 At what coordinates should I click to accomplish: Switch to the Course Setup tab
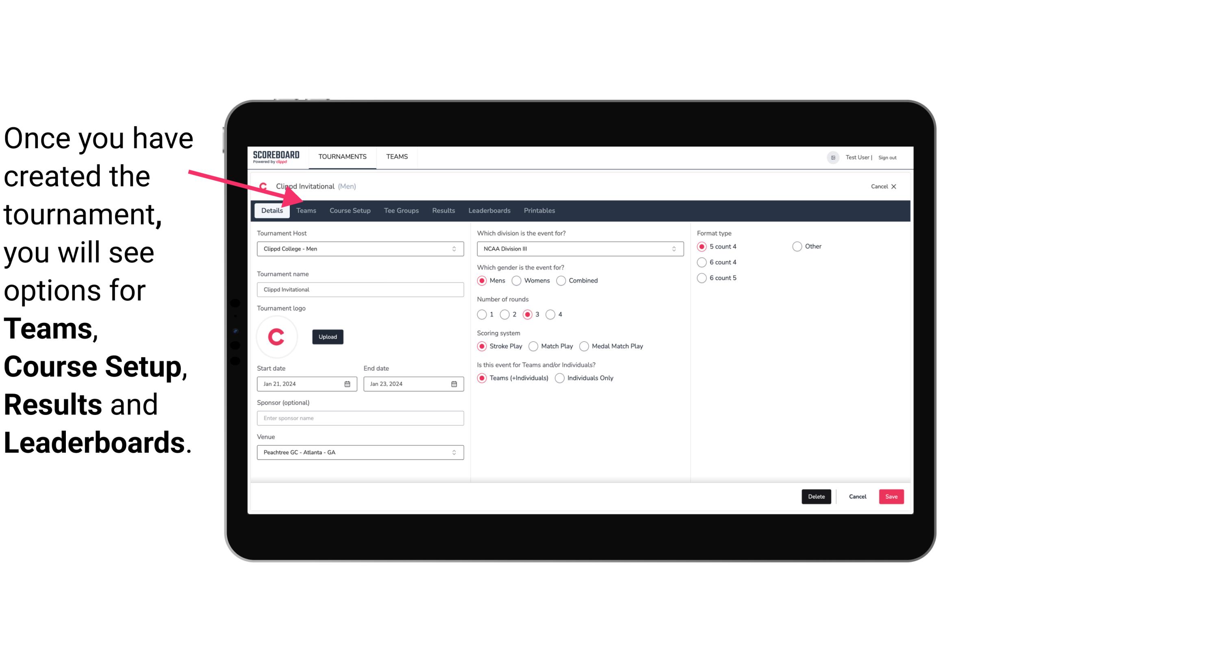click(x=350, y=210)
